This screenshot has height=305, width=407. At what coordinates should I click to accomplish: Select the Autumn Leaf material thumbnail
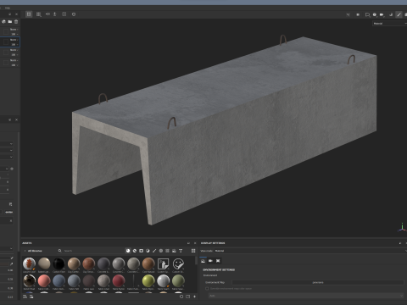point(29,263)
